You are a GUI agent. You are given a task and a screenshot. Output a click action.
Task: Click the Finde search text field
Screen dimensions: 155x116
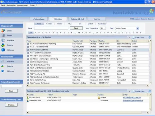[x=51, y=28]
